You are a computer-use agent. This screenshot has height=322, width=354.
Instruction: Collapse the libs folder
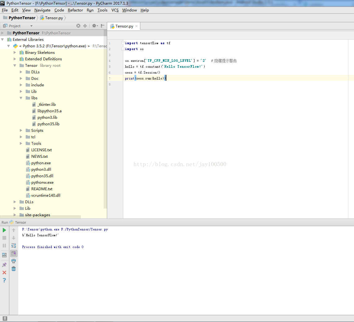click(x=21, y=98)
